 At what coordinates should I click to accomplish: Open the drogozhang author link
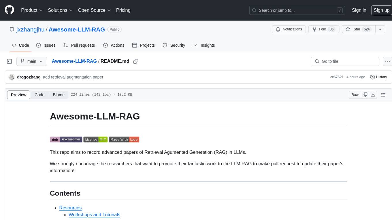pyautogui.click(x=29, y=77)
